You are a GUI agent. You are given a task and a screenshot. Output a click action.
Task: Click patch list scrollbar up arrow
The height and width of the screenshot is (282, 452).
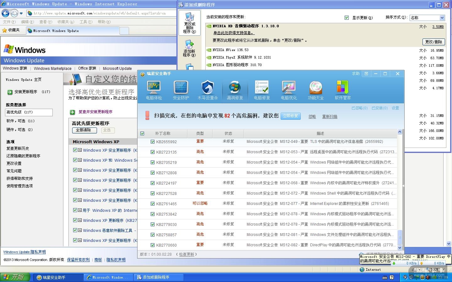coord(400,132)
